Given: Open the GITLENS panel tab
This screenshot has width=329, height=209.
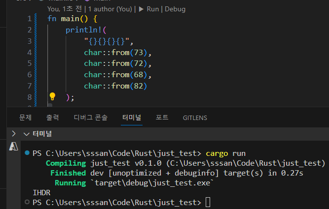Looking at the screenshot, I should 195,118.
